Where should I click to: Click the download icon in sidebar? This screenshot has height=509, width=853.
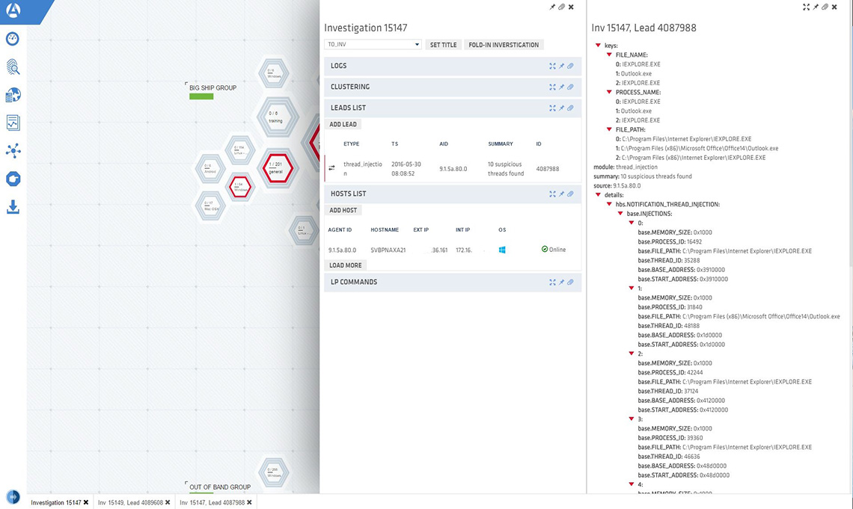[x=13, y=207]
